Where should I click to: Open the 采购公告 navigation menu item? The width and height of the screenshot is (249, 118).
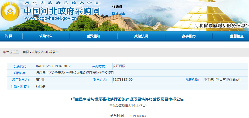pos(46,36)
